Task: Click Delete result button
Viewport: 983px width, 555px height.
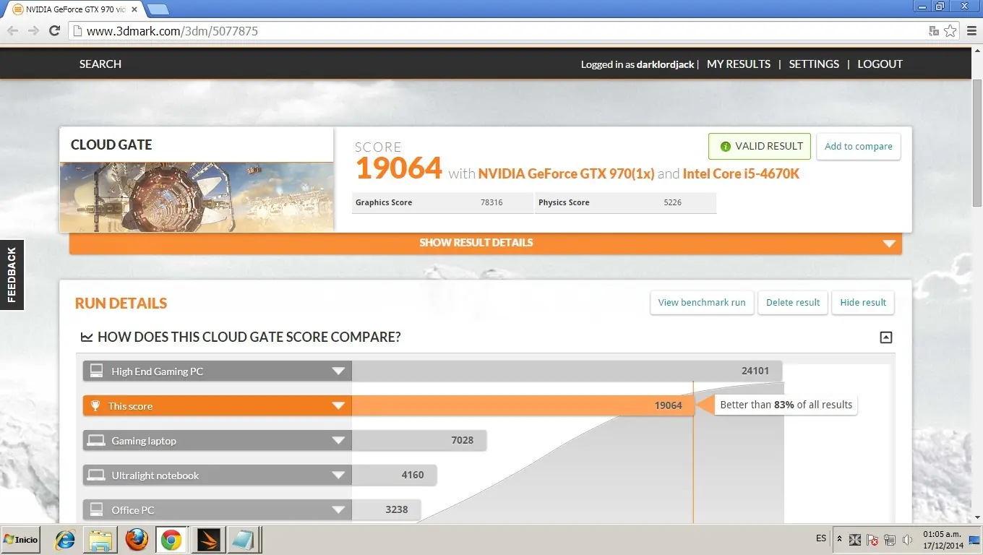Action: click(x=793, y=302)
